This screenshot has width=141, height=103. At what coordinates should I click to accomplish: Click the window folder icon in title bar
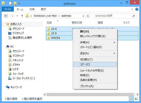click(x=3, y=3)
